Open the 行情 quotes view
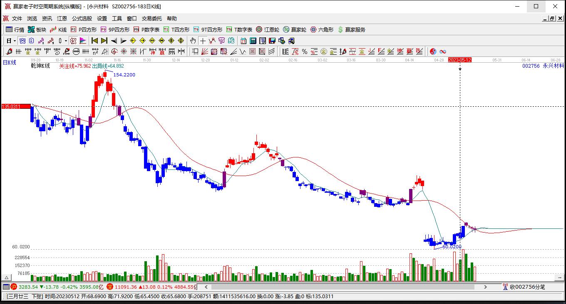 coord(15,29)
